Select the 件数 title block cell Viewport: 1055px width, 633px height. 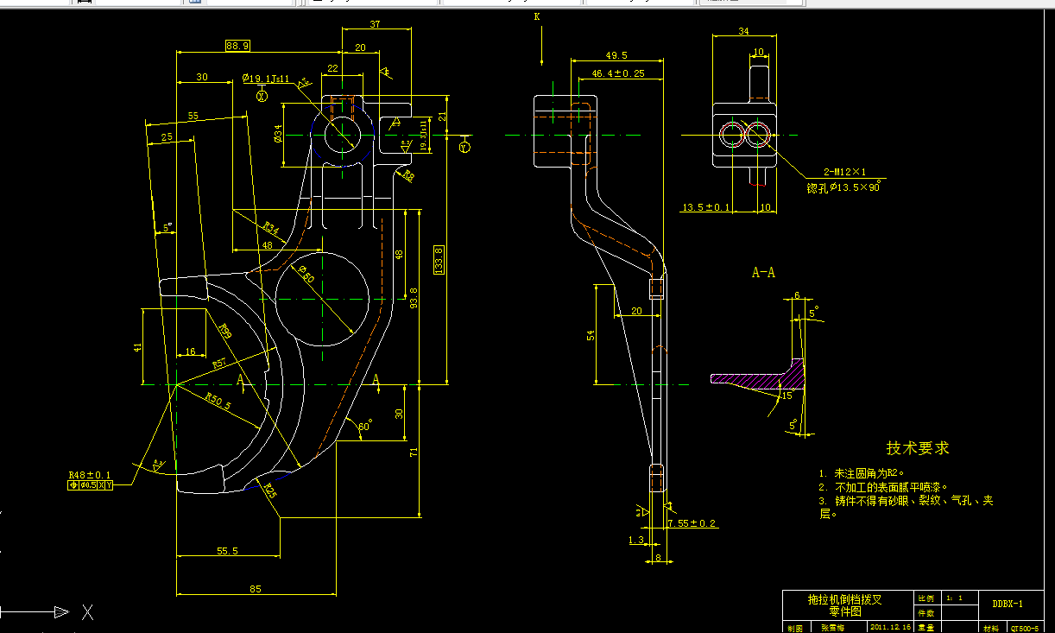[x=925, y=611]
